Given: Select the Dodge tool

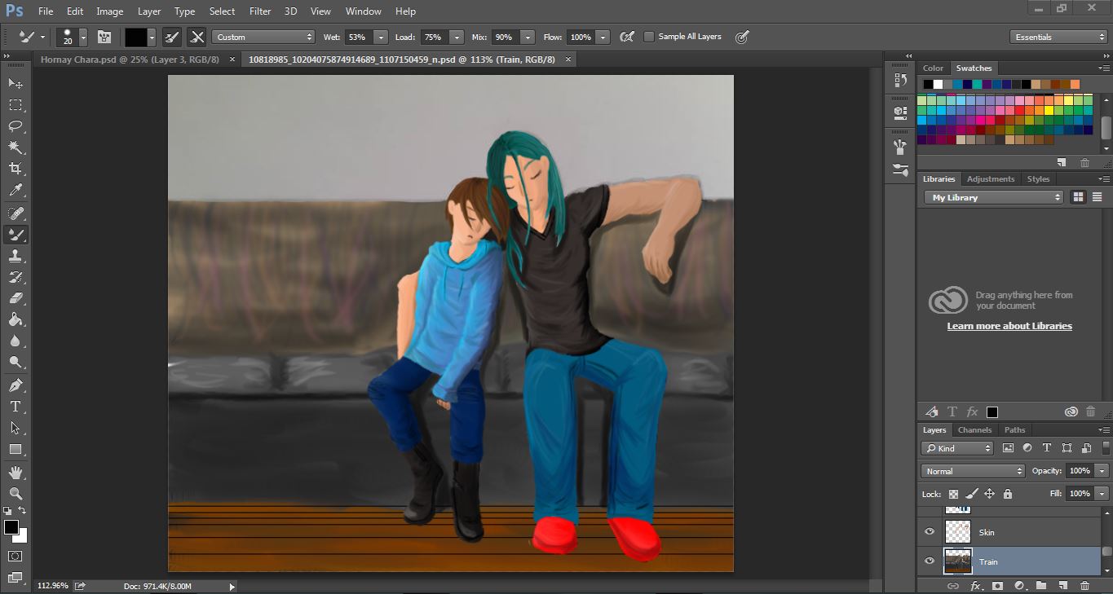Looking at the screenshot, I should coord(15,363).
